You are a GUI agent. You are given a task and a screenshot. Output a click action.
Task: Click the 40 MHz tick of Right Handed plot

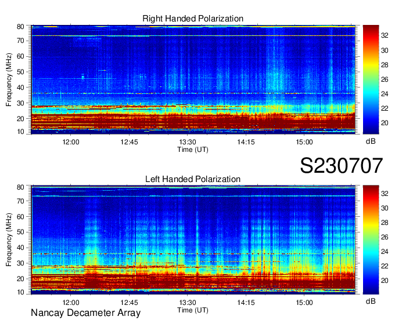pyautogui.click(x=20, y=88)
